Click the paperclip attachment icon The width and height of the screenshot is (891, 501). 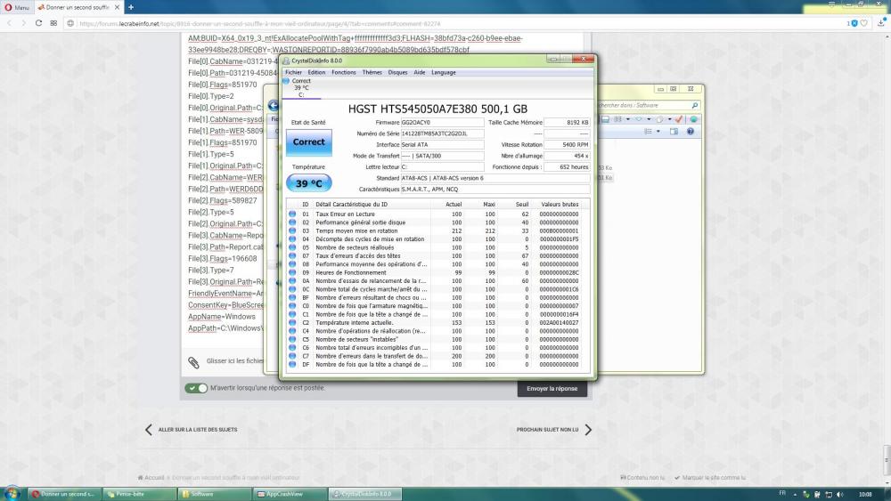point(193,362)
